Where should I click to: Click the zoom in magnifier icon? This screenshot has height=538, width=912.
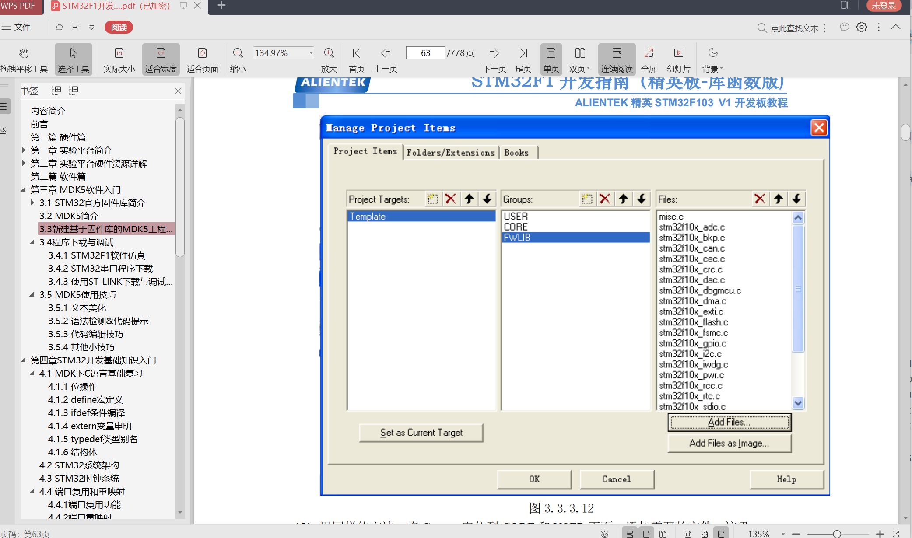click(x=329, y=53)
